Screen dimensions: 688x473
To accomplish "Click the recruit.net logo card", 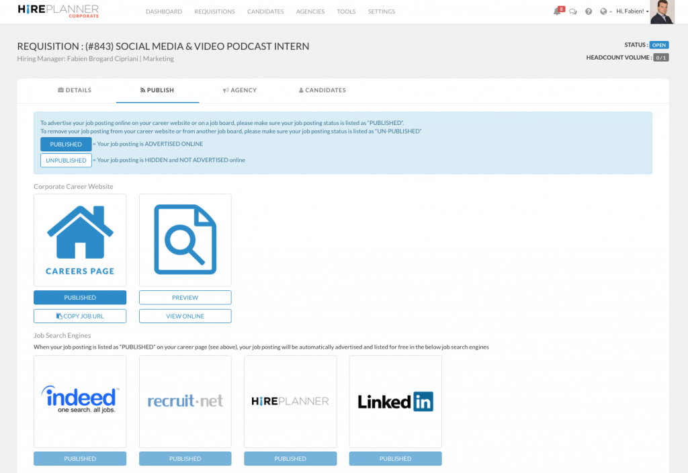I will tap(185, 402).
